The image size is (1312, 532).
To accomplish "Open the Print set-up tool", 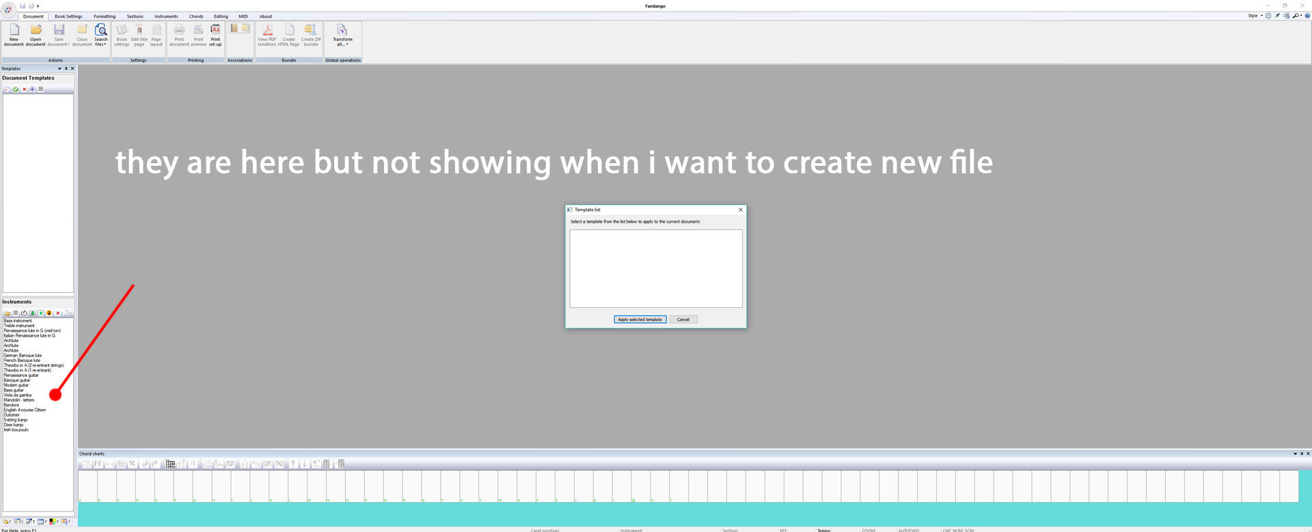I will point(215,34).
